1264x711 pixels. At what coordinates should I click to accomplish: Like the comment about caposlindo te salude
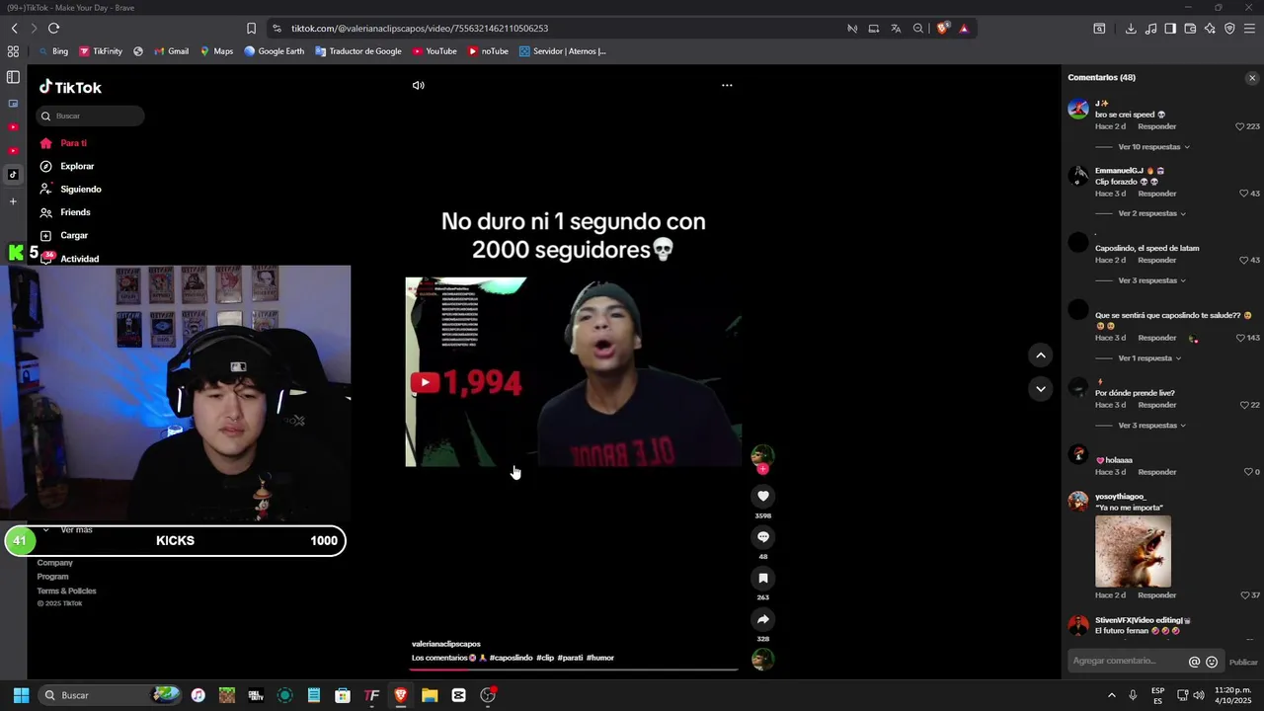pyautogui.click(x=1240, y=338)
